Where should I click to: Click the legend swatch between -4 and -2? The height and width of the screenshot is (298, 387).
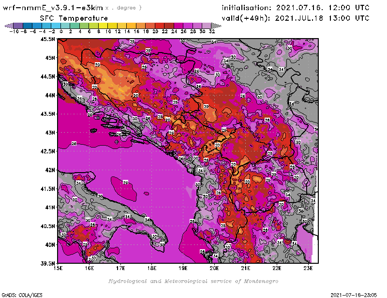point(46,26)
